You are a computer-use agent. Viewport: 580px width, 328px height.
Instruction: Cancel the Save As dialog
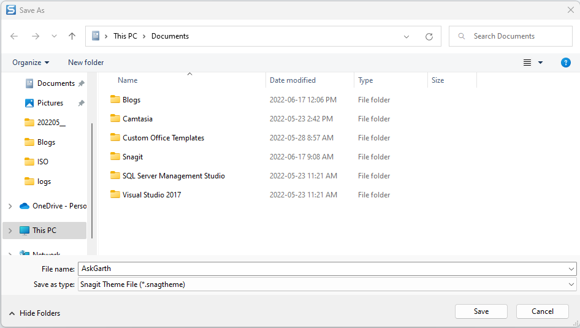[x=542, y=311]
